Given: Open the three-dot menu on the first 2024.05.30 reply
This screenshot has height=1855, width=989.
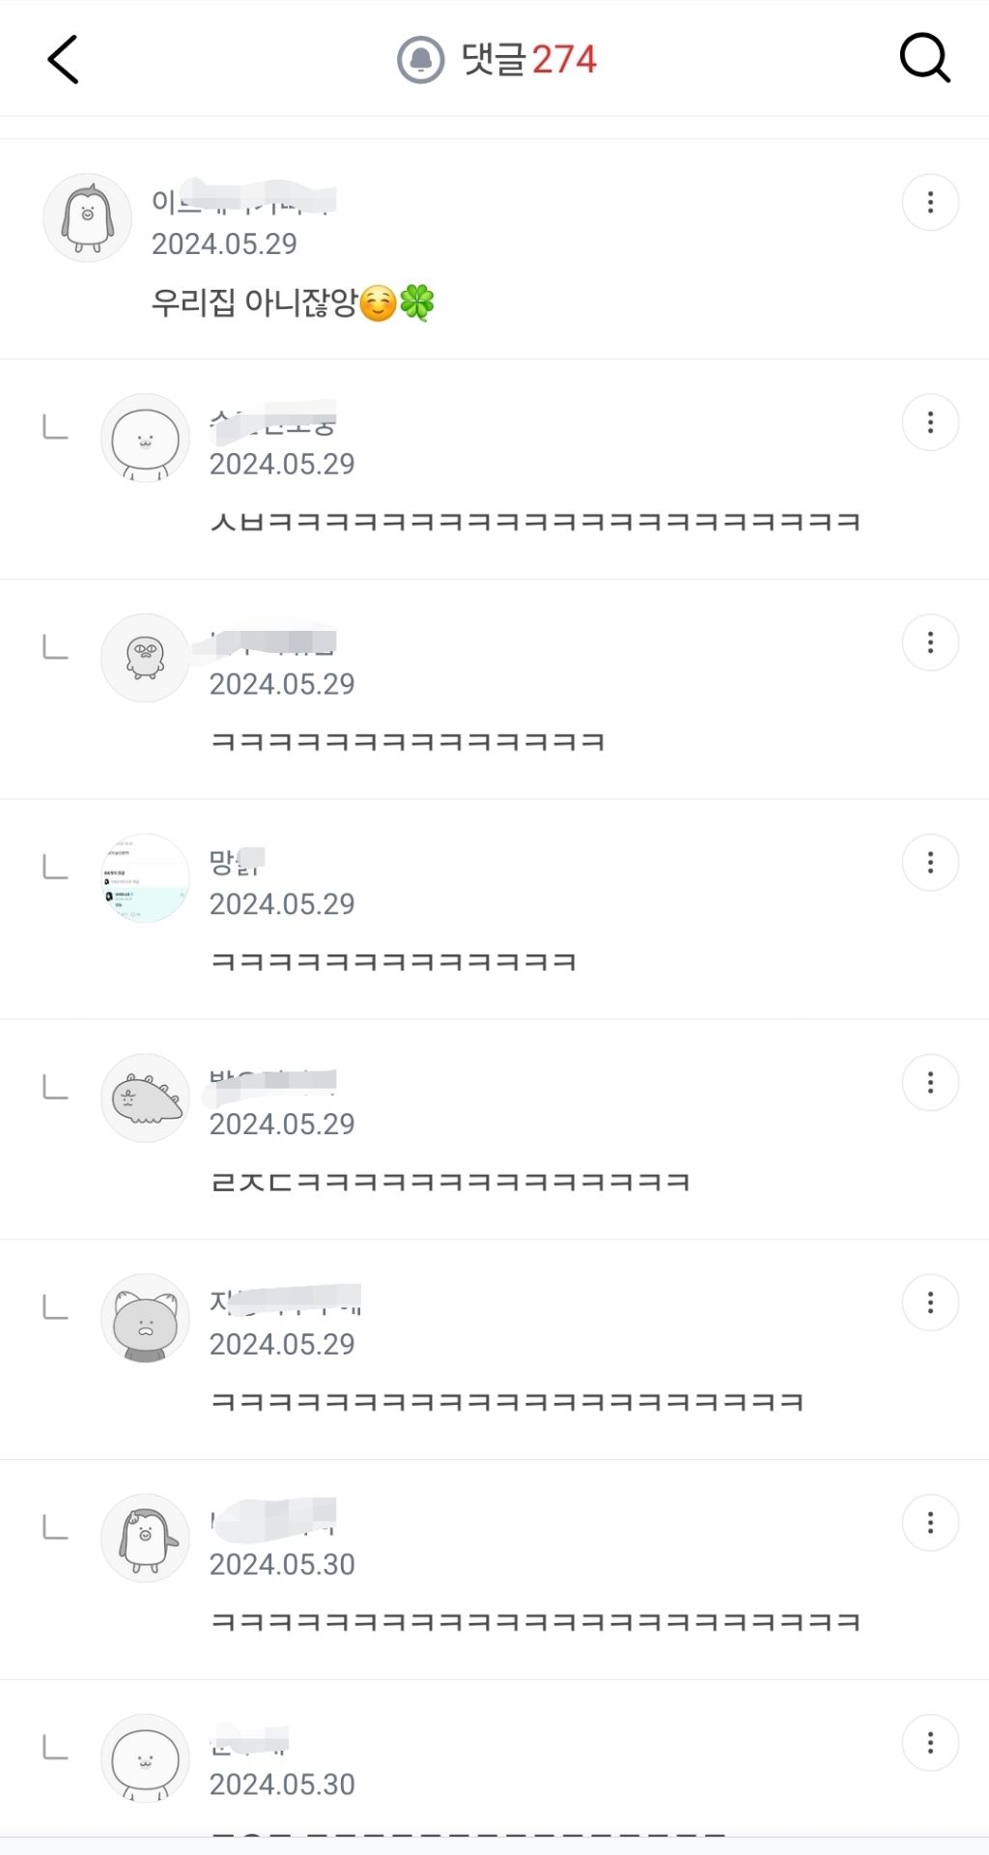Looking at the screenshot, I should point(930,1524).
